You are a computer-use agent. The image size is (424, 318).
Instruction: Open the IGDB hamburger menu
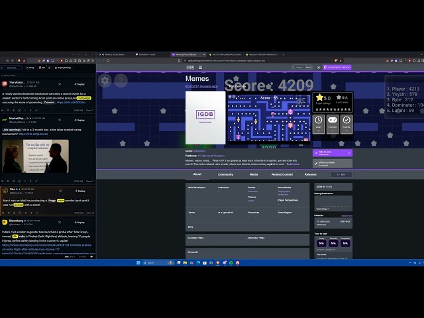click(200, 68)
